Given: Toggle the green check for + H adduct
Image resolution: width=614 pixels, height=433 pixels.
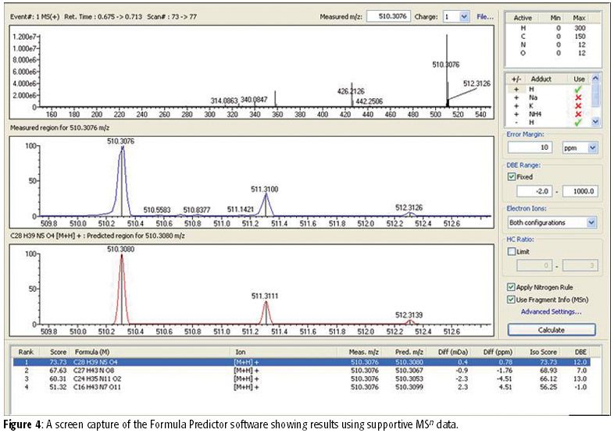Looking at the screenshot, I should tap(578, 89).
